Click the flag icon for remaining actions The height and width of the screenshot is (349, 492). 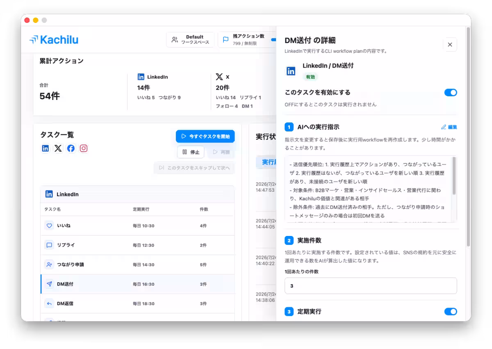pos(225,40)
